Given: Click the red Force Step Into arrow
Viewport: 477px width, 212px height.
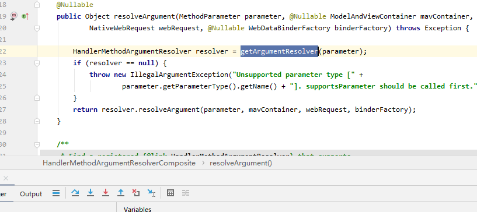Looking at the screenshot, I should tap(106, 193).
